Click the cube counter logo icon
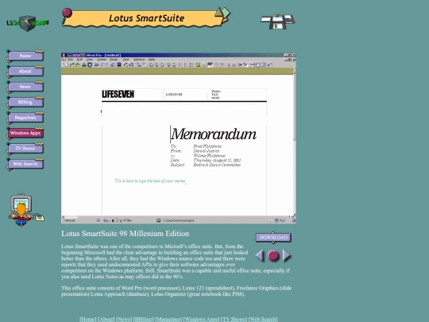The width and height of the screenshot is (429, 322). point(27,23)
